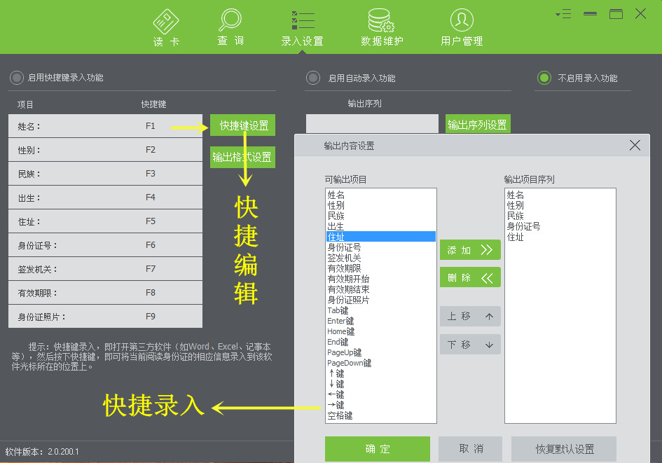Add 住址 to the output sequence with 添加

pyautogui.click(x=470, y=250)
